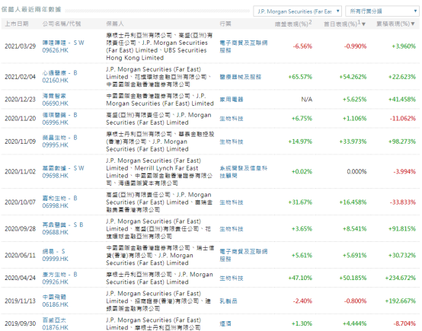The width and height of the screenshot is (422, 331).
Task: Open the industry link in the 2020/11/20 row
Action: coord(232,119)
